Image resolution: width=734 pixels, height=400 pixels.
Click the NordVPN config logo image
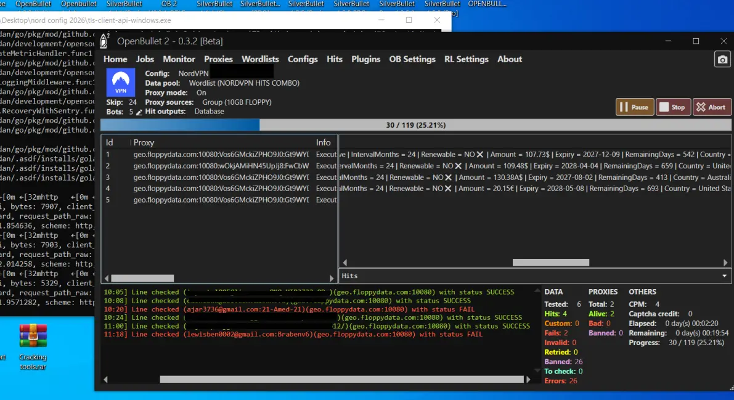point(121,82)
